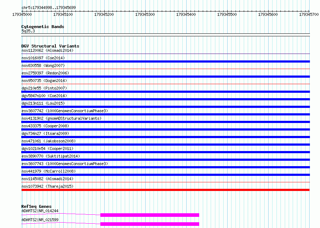Click the 5q35.3 band label
320x228 pixels.
coord(28,31)
